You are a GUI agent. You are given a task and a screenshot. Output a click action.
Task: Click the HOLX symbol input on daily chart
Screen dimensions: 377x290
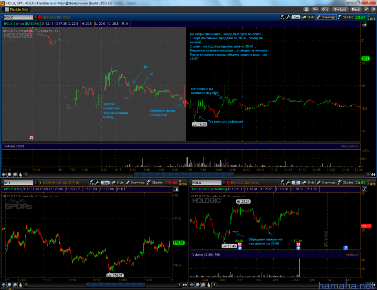(x=207, y=183)
